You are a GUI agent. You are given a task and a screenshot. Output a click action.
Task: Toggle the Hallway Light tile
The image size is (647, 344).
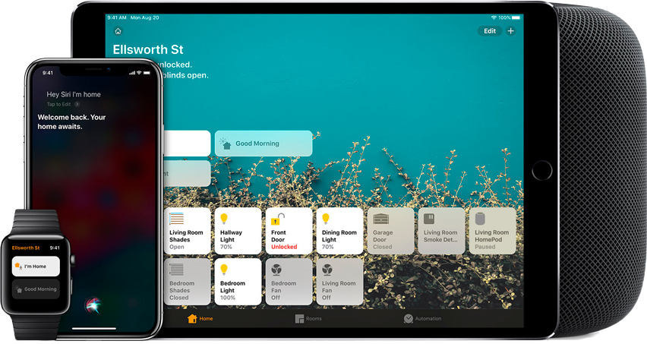click(238, 231)
